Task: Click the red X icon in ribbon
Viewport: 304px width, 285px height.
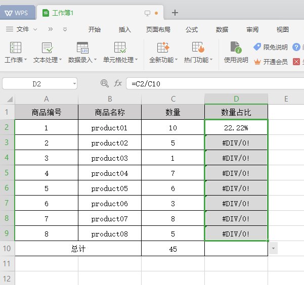Action: click(296, 62)
